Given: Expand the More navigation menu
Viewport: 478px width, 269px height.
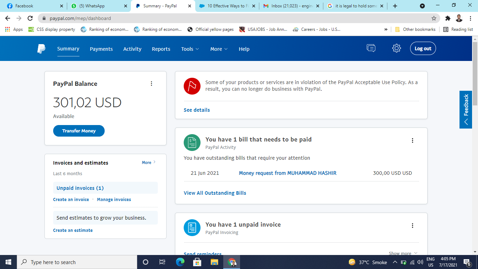Looking at the screenshot, I should coord(219,49).
